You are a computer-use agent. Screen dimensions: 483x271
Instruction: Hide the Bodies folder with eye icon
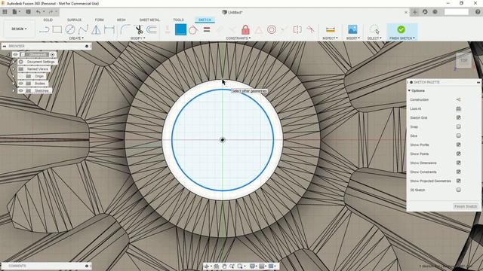tap(20, 84)
